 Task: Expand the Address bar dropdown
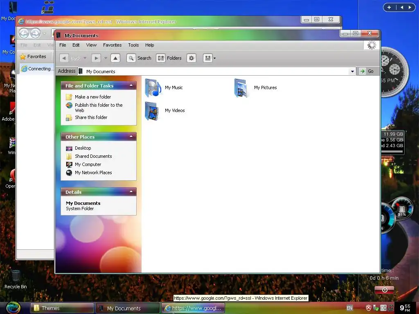coord(352,71)
